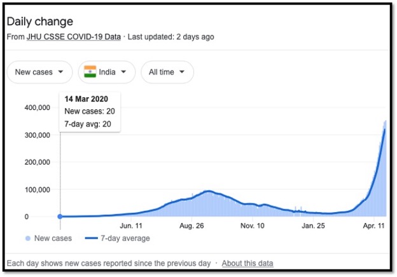397x277 pixels.
Task: Click the September peak of the chart curve
Action: coord(209,191)
